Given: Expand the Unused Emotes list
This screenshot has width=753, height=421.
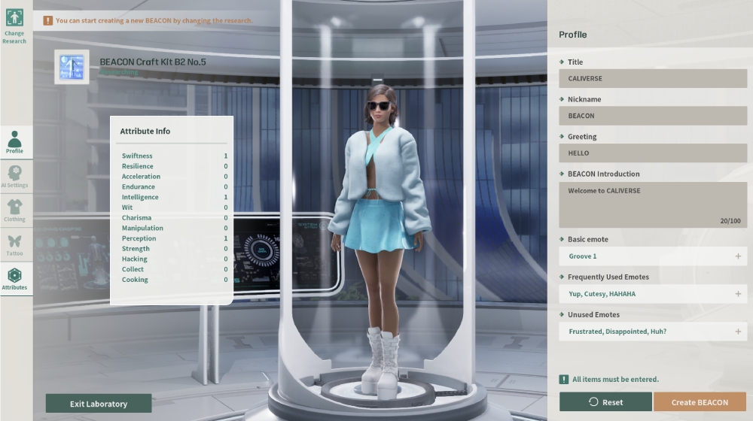Looking at the screenshot, I should click(x=652, y=332).
